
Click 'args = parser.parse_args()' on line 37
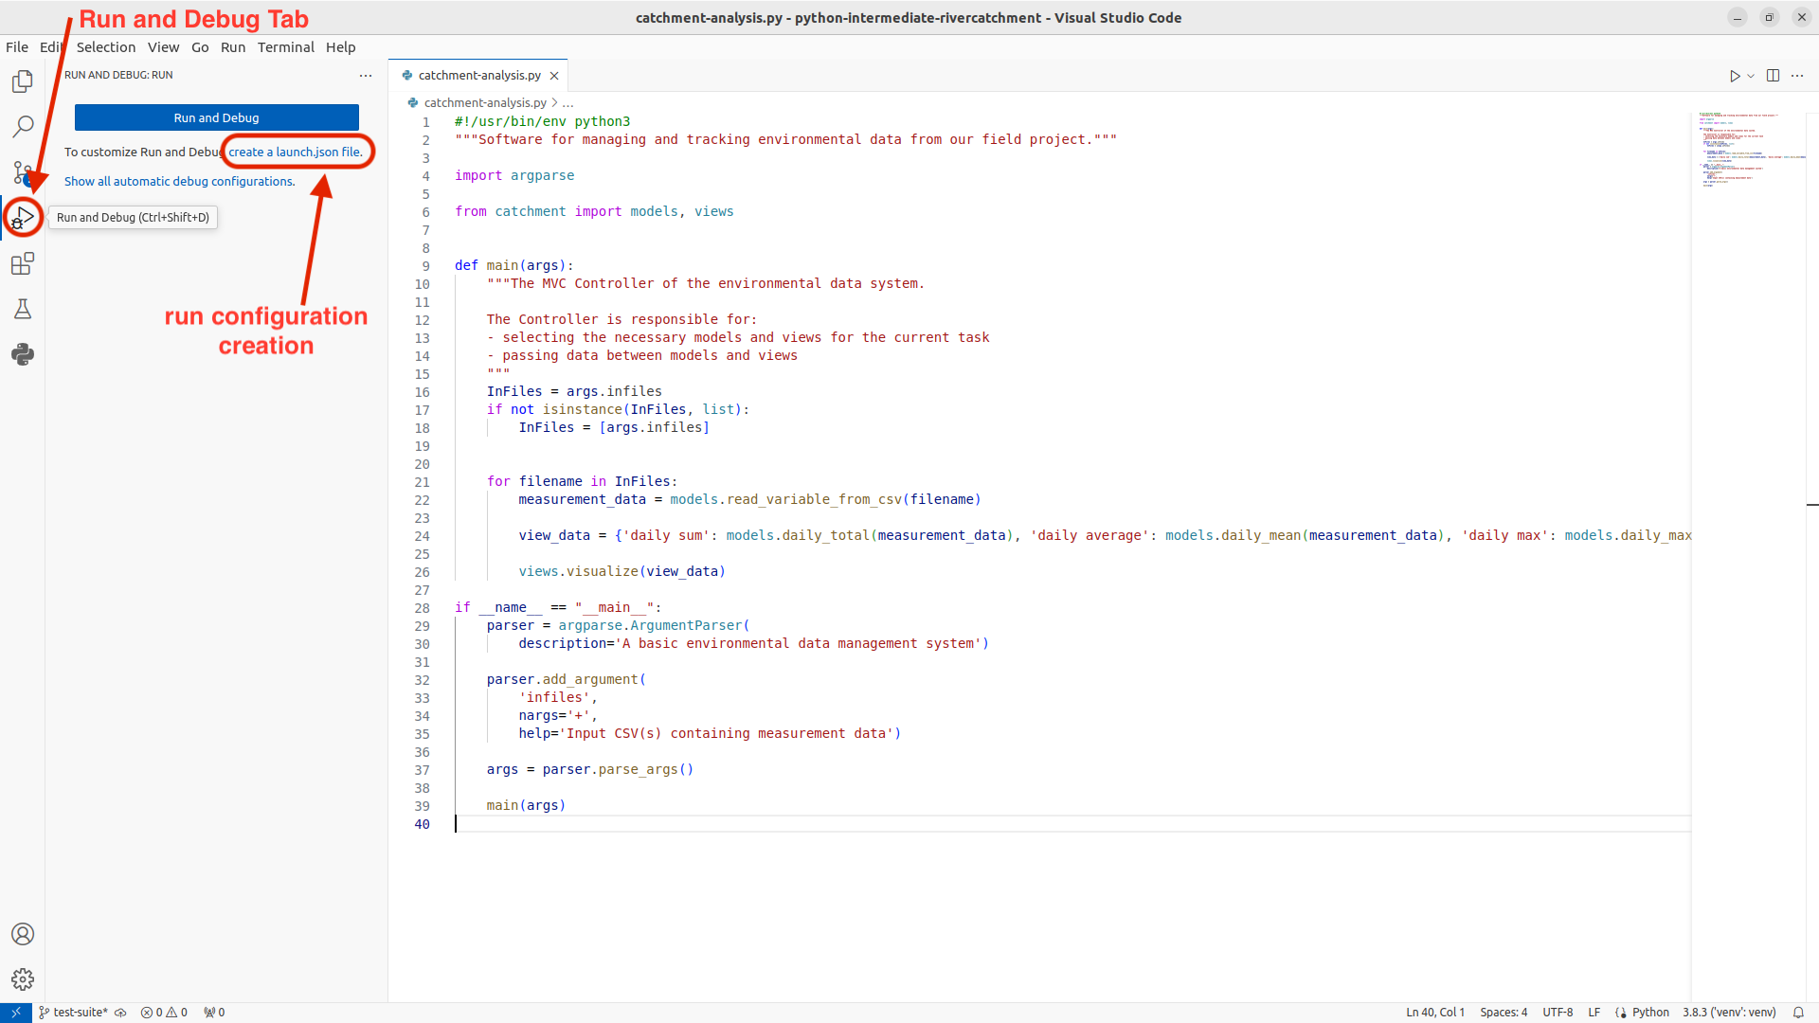pyautogui.click(x=590, y=769)
